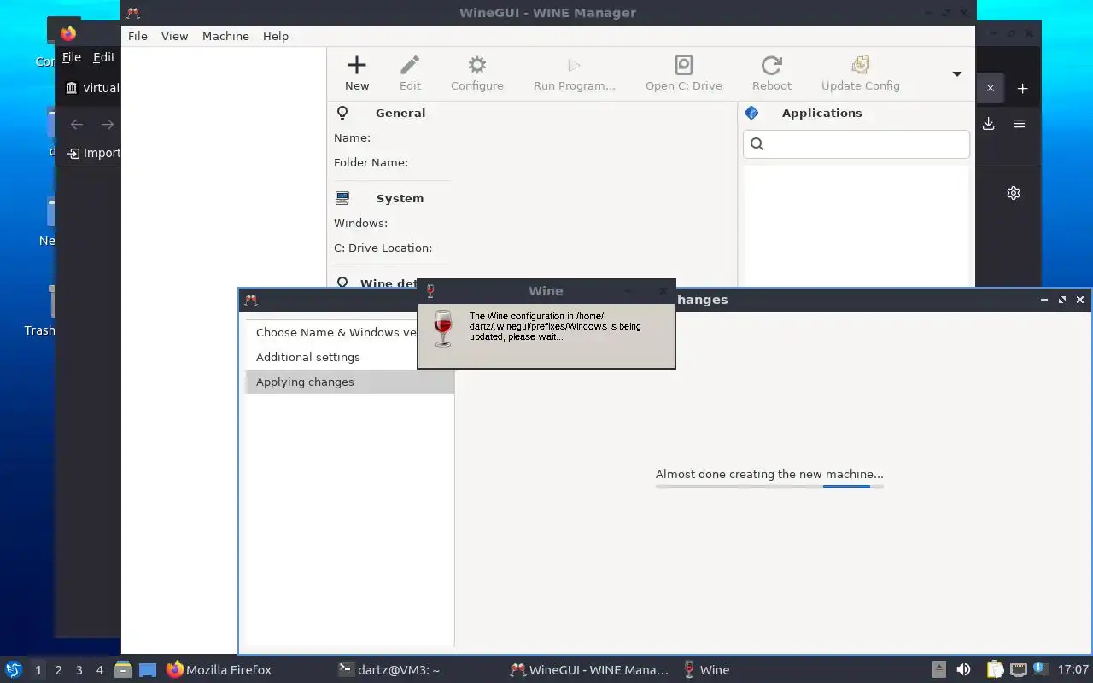Screen dimensions: 1093x683
Task: Select 'Applying changes' wizard step
Action: (x=350, y=382)
